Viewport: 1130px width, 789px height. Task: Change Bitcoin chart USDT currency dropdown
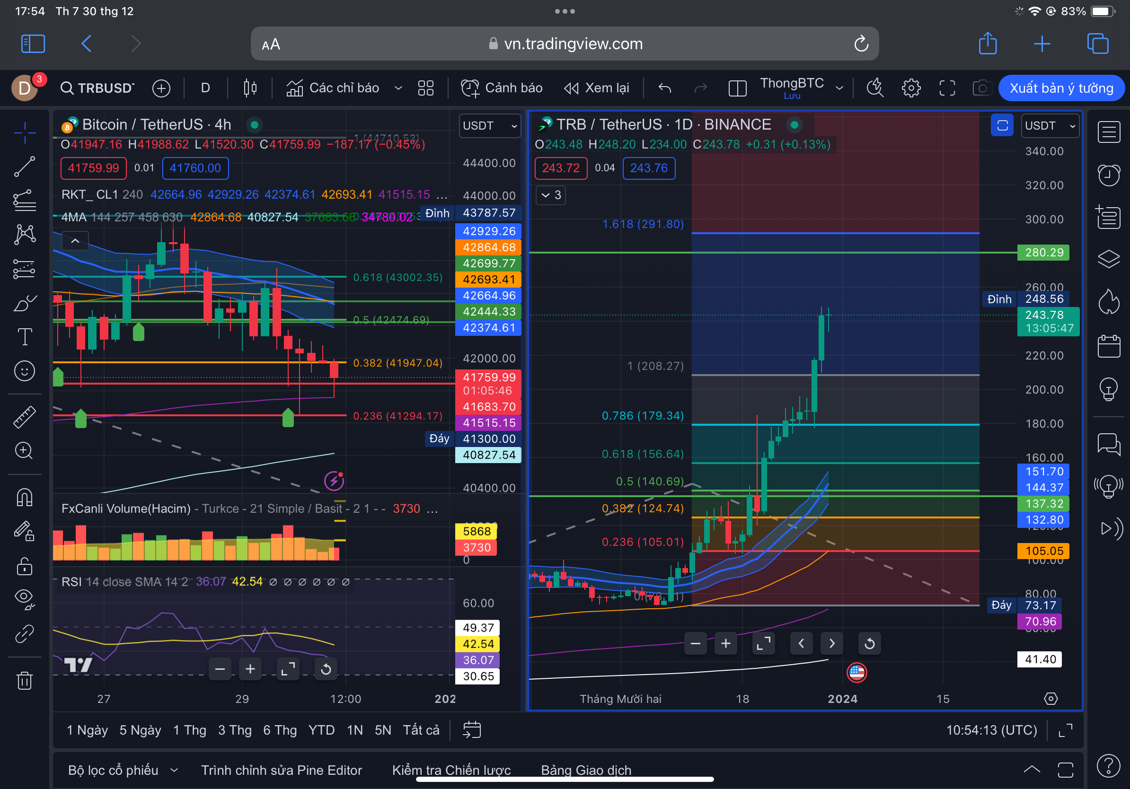tap(490, 126)
